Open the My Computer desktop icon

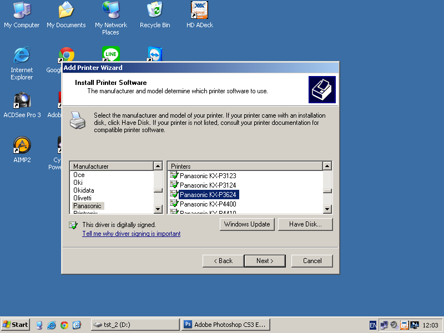[x=22, y=15]
